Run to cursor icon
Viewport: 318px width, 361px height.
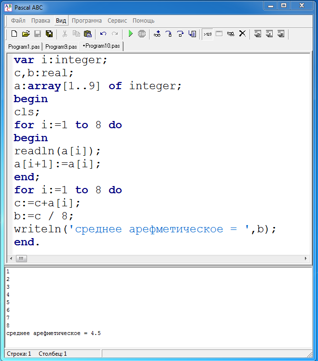192,34
